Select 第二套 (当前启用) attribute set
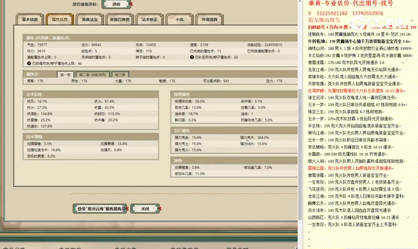This screenshot has width=418, height=249. tap(93, 75)
